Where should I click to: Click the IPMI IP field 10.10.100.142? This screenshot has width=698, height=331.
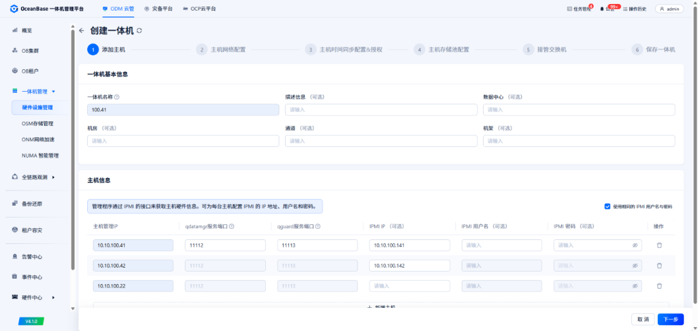(x=410, y=266)
